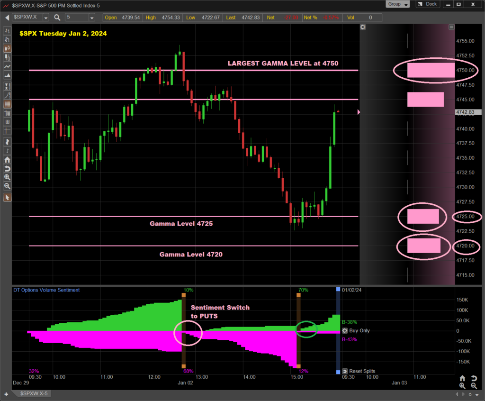Click the left toolbar zoom in magnifier
This screenshot has height=401, width=485.
(x=7, y=177)
